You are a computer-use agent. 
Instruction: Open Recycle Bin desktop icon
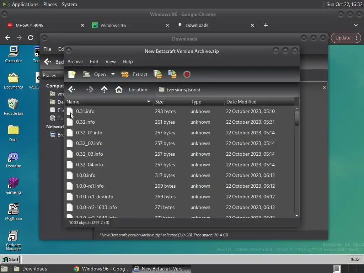click(x=13, y=107)
